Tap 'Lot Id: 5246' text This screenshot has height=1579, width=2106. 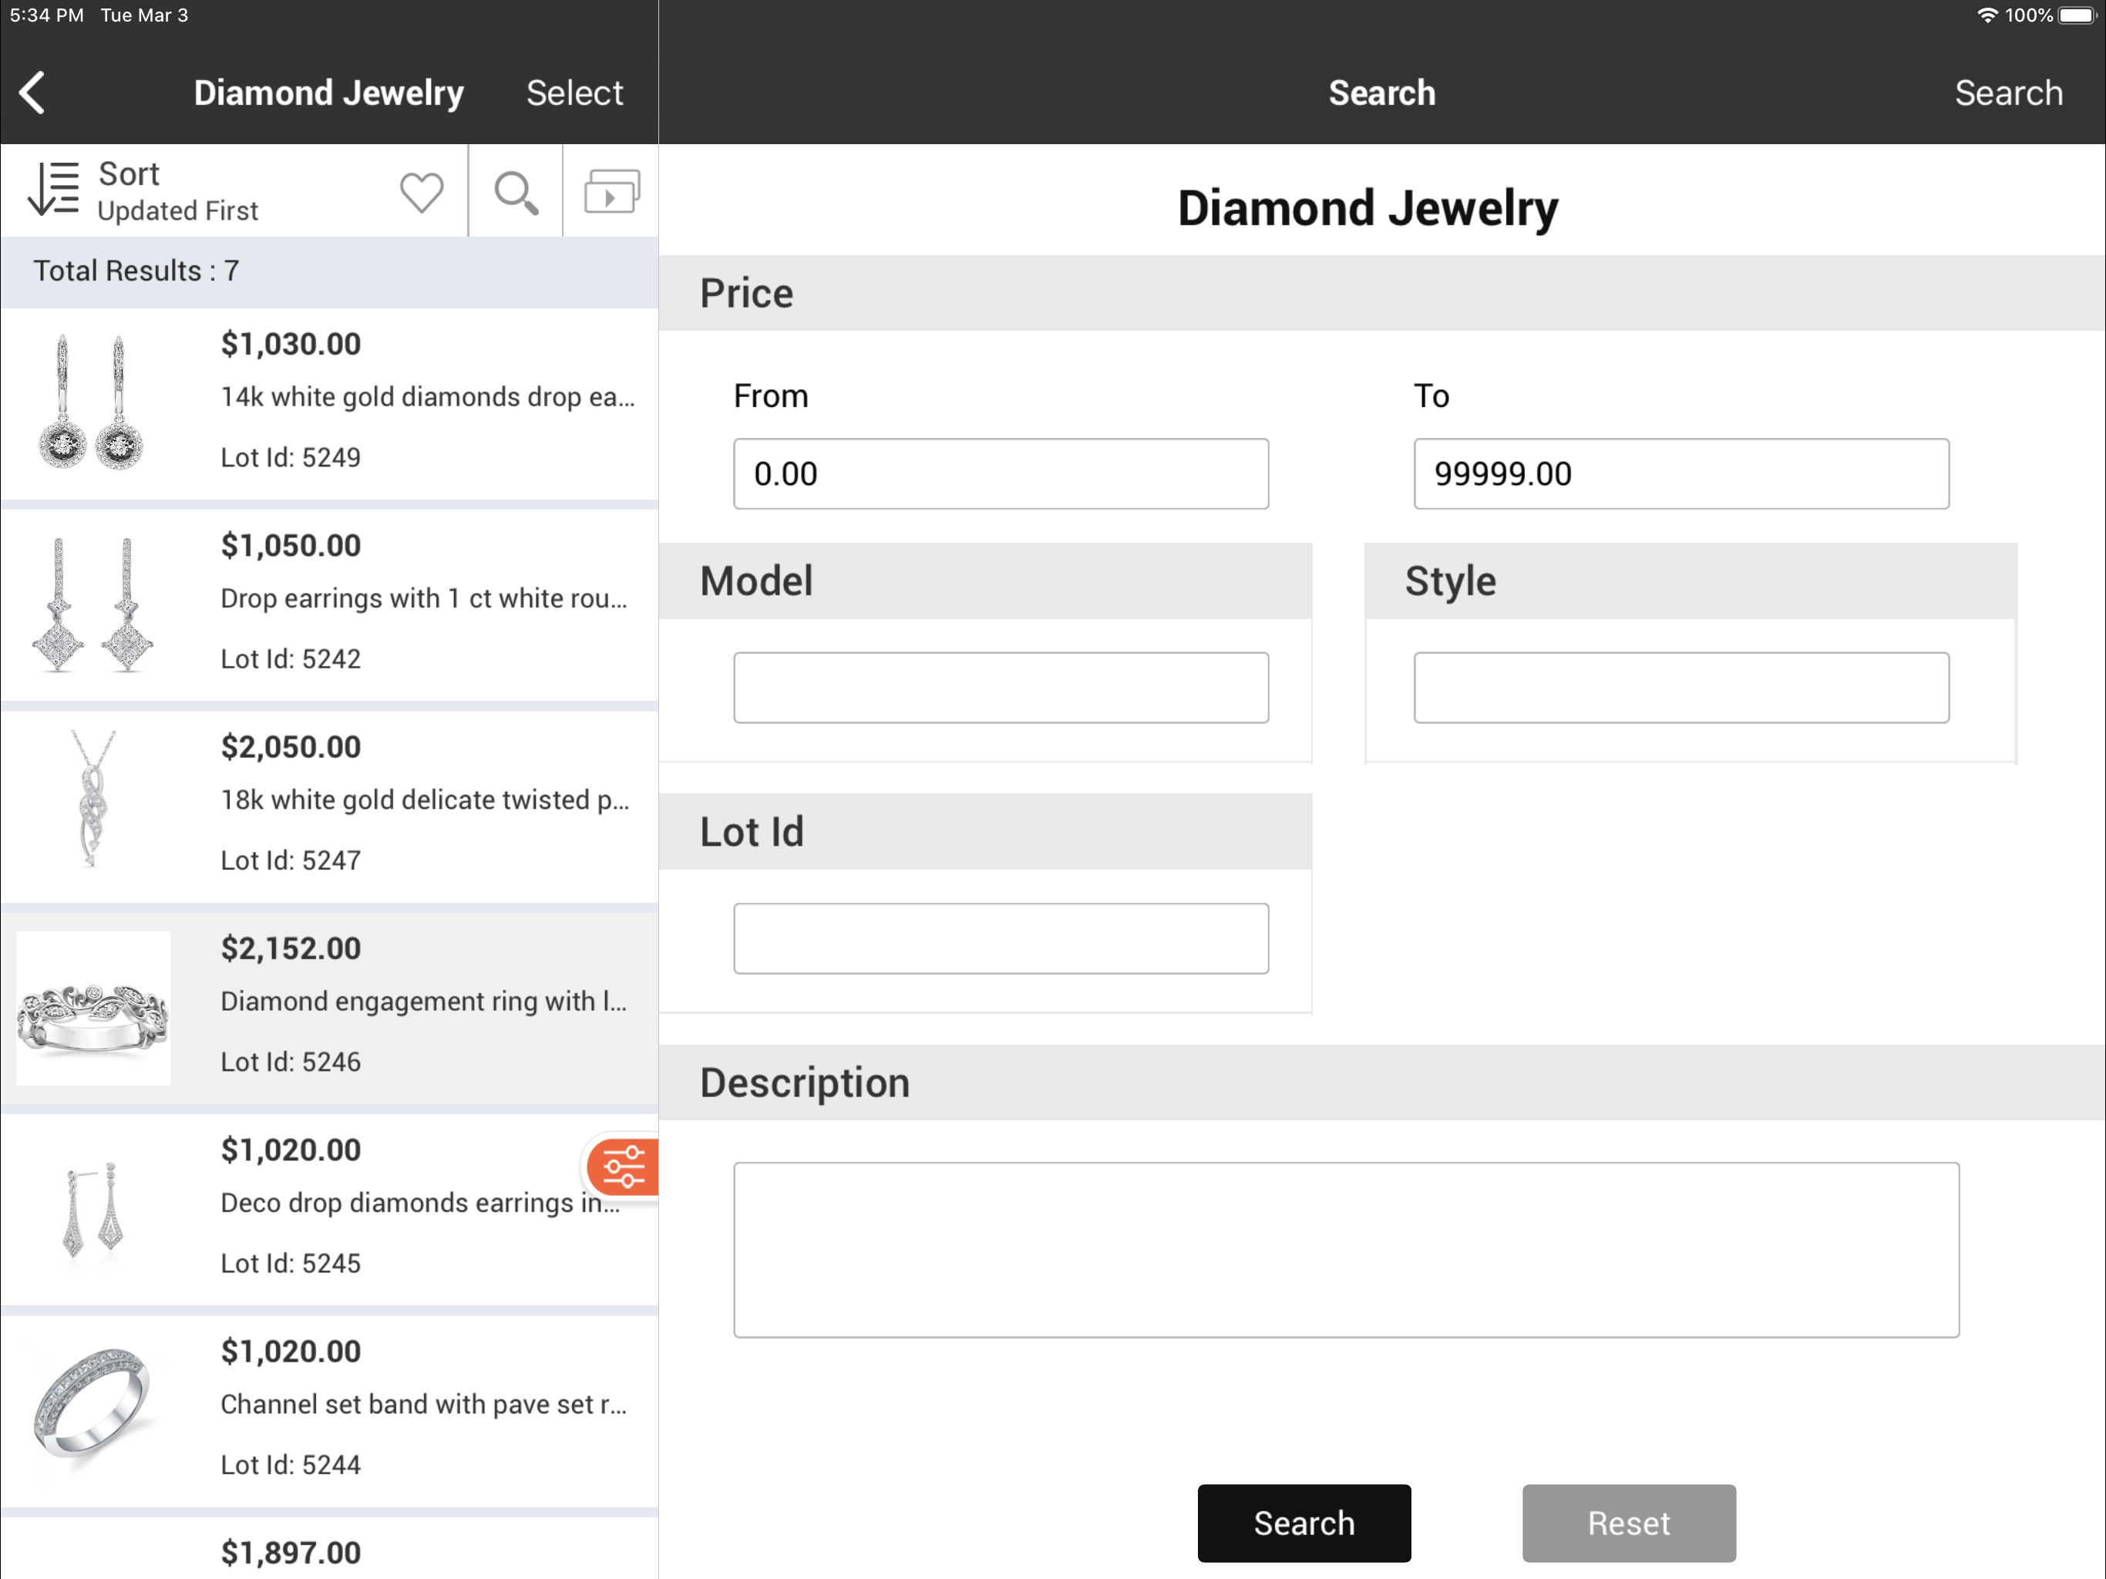[x=291, y=1063]
